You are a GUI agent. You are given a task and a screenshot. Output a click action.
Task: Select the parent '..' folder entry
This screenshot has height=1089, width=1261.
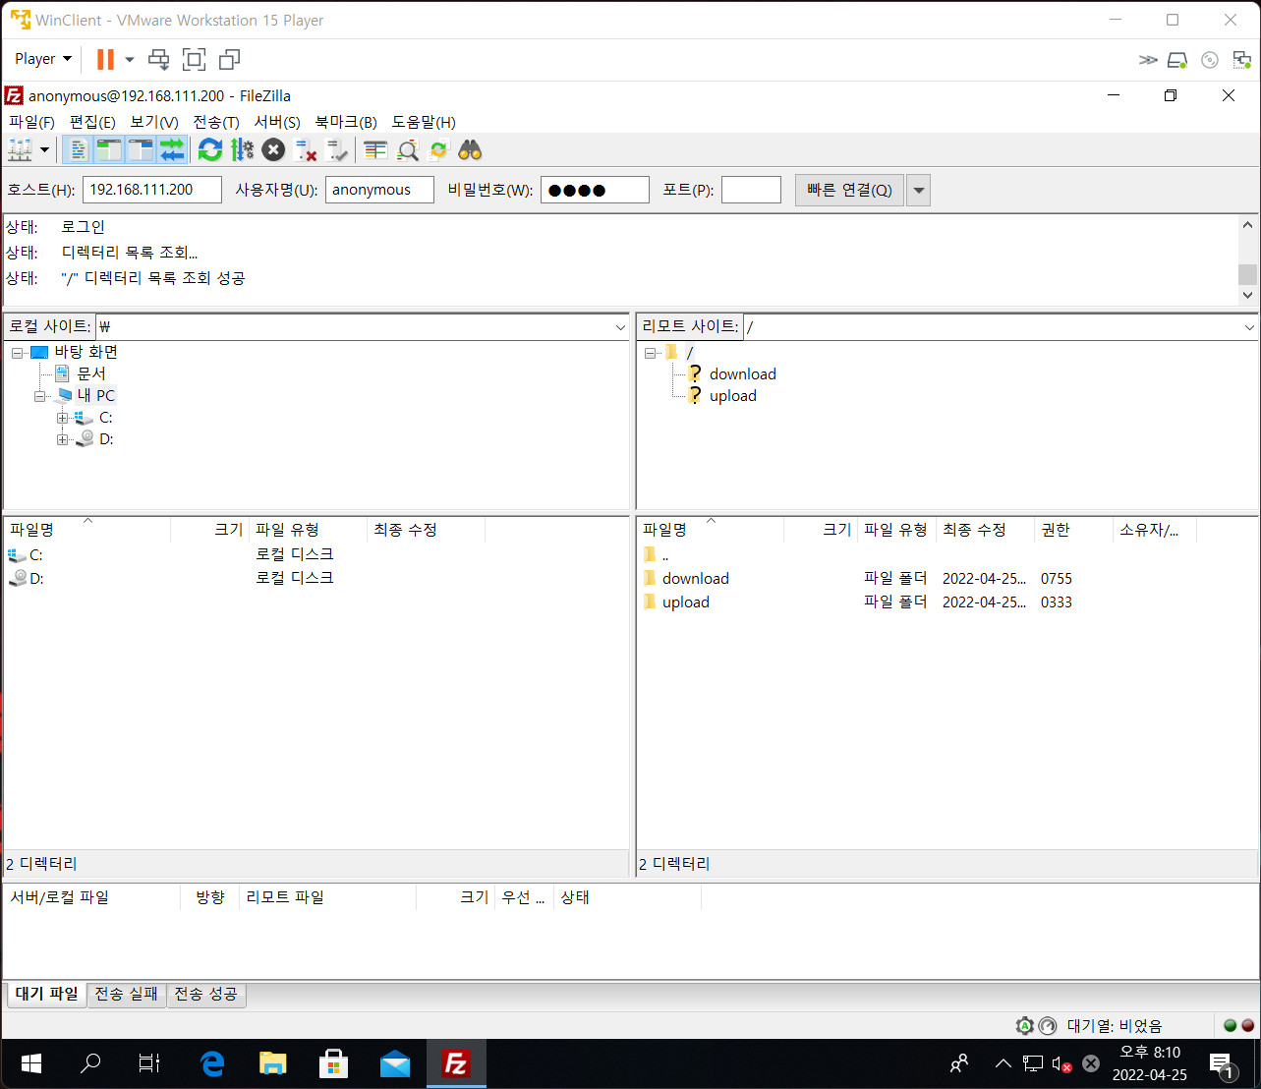665,554
